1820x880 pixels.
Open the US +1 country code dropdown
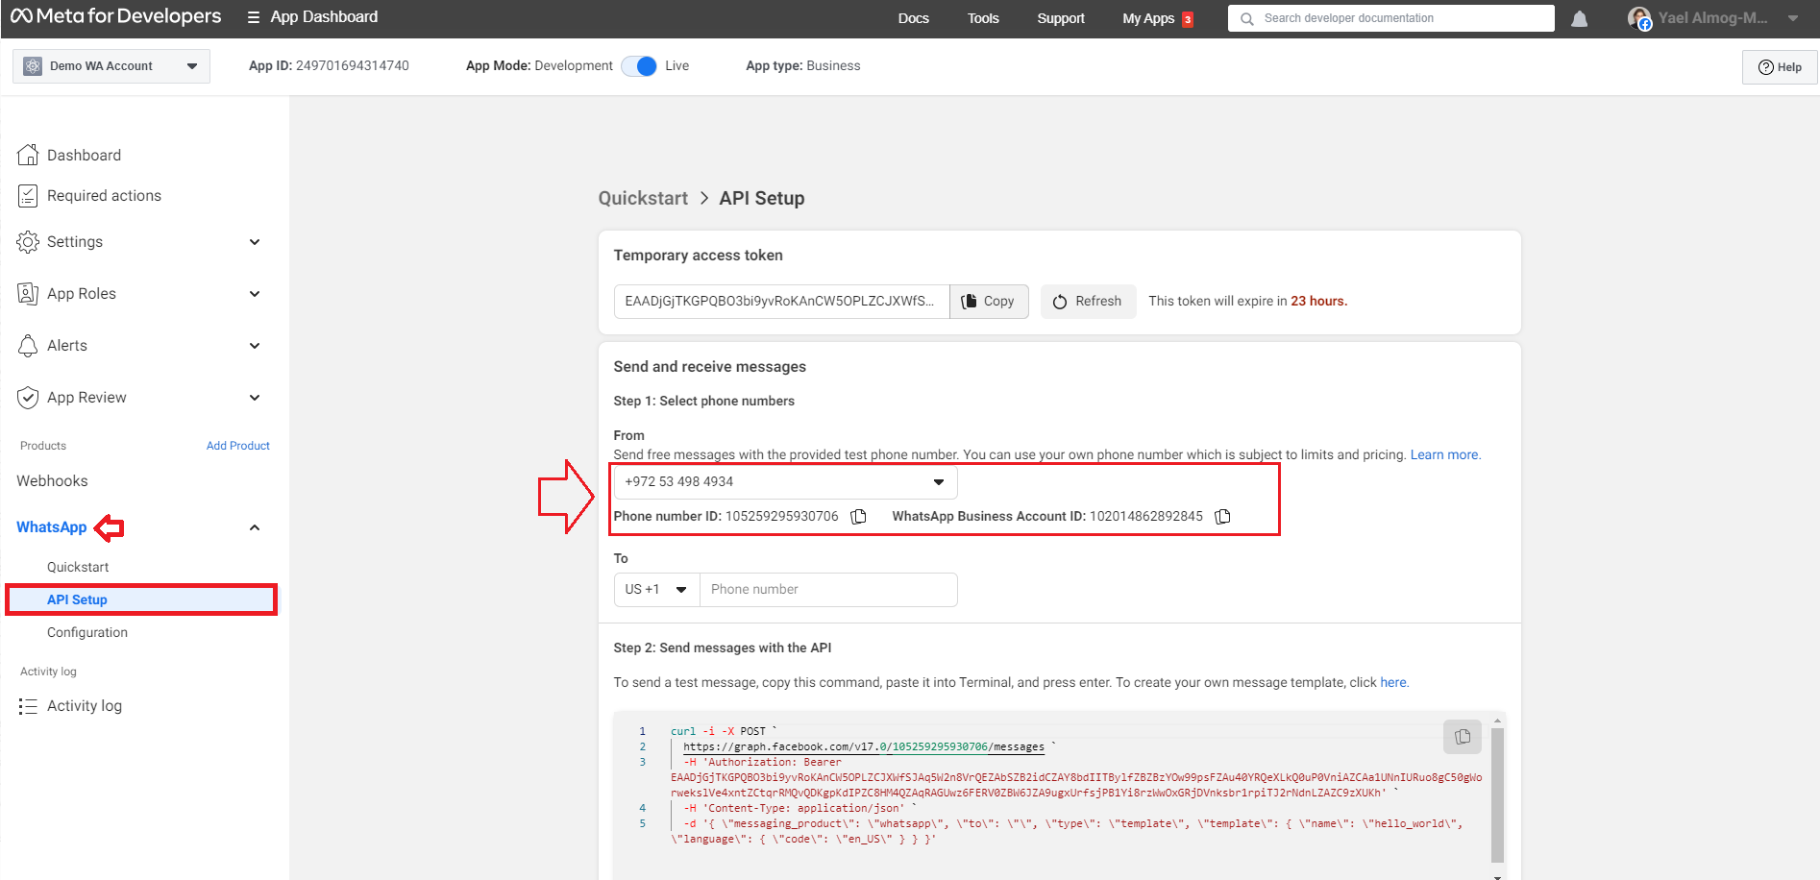click(657, 590)
